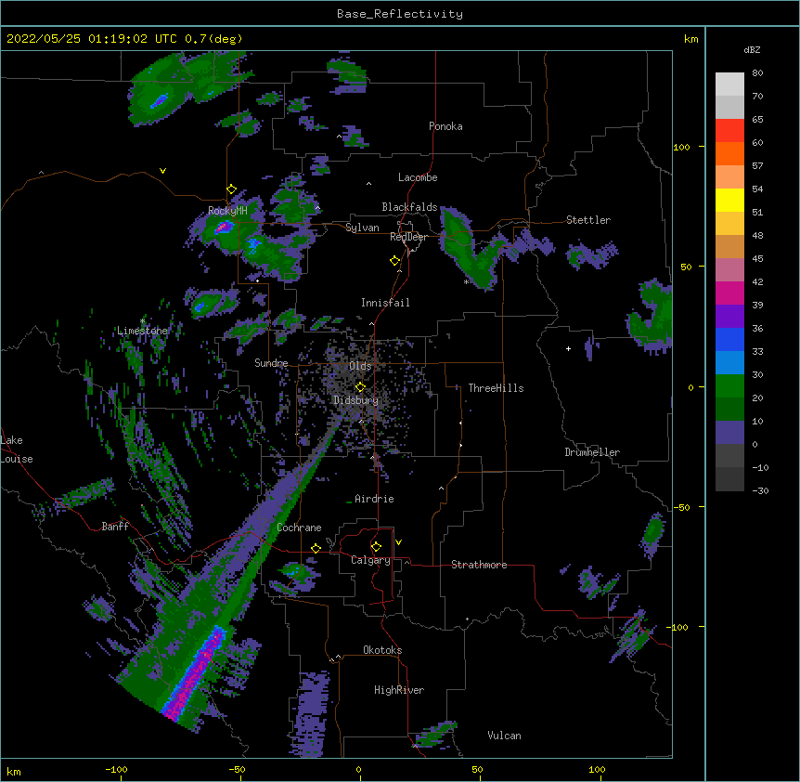Click the ThreeHills town label
The height and width of the screenshot is (782, 800).
(496, 388)
